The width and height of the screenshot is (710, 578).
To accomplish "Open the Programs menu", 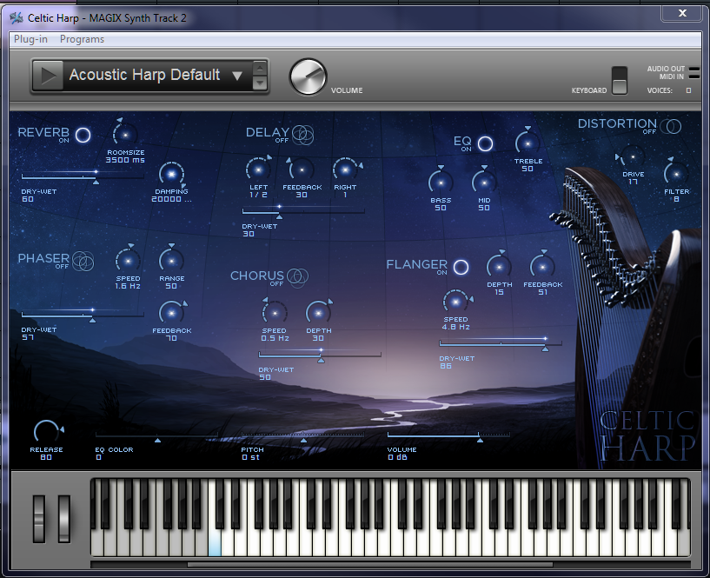I will tap(82, 39).
